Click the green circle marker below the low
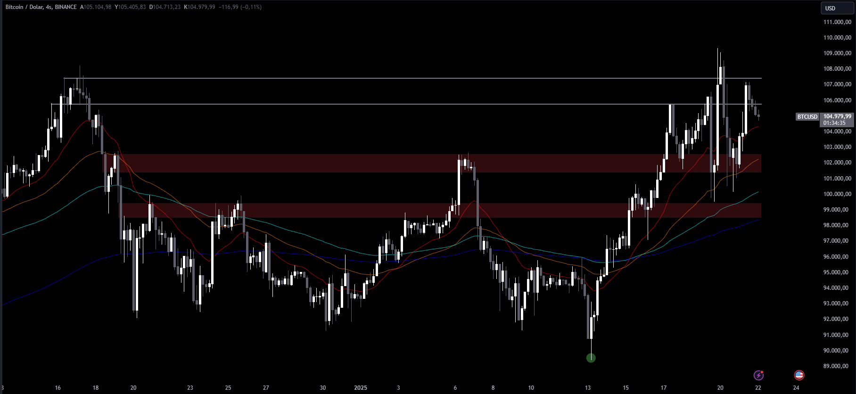This screenshot has width=856, height=394. coord(591,358)
